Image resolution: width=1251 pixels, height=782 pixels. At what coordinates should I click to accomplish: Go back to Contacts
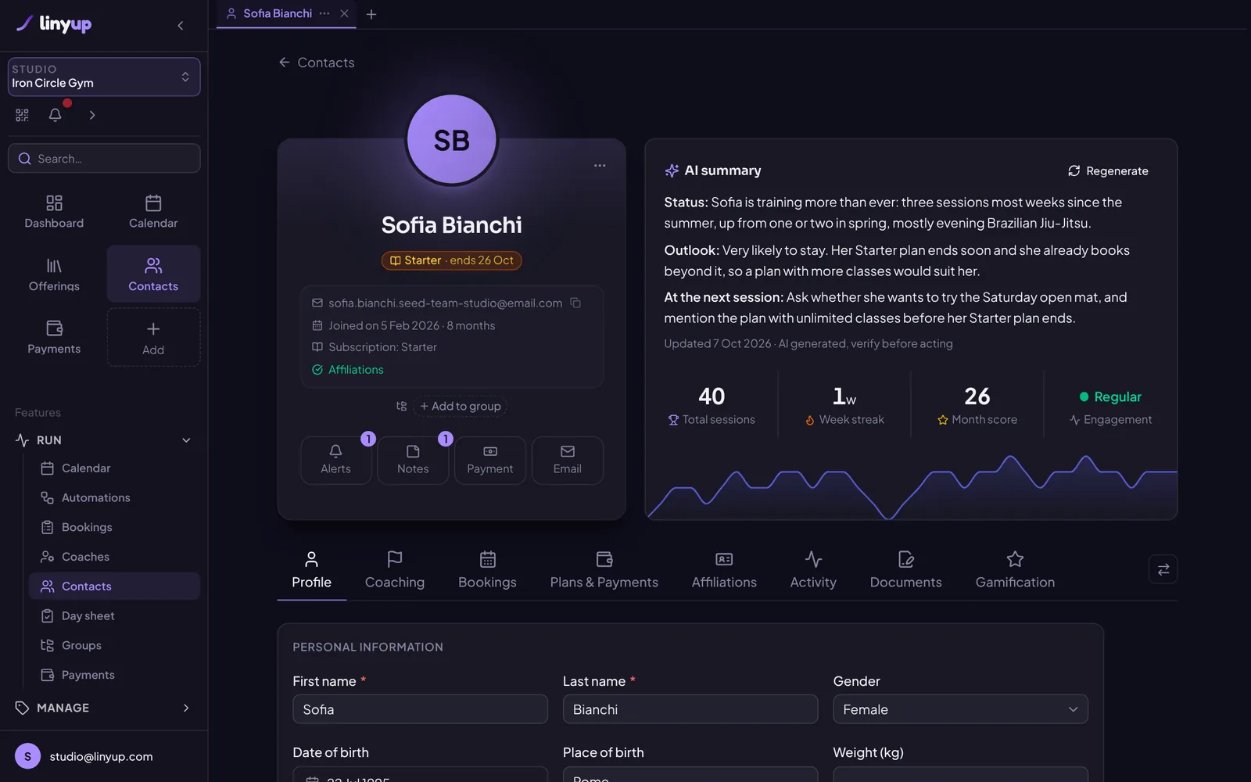point(317,63)
